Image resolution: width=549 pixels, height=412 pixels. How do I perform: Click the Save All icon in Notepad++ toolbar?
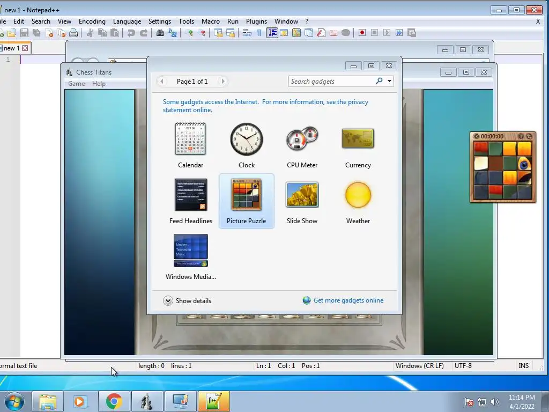tap(36, 33)
